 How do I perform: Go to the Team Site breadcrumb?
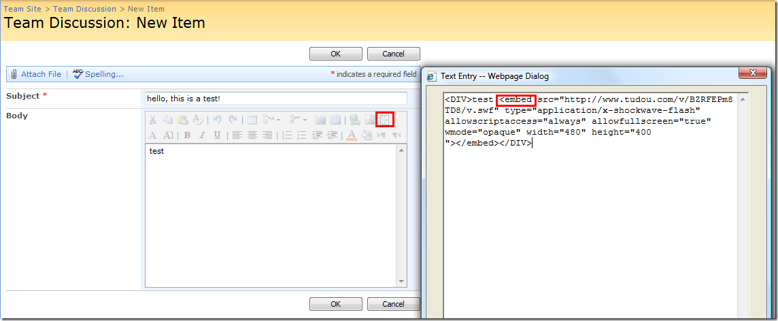coord(22,9)
